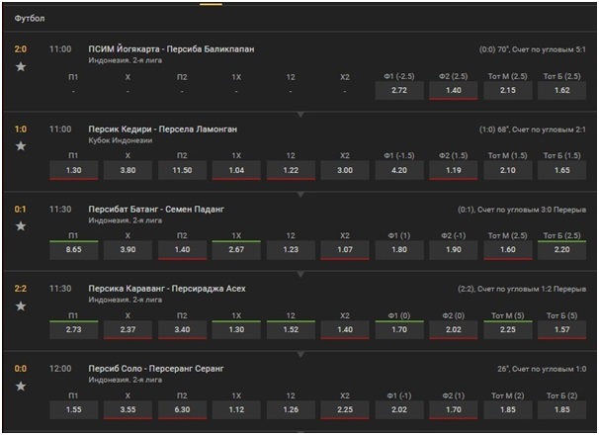
Task: Open Персиб Соло - Персеранг Серанг match
Action: 156,369
